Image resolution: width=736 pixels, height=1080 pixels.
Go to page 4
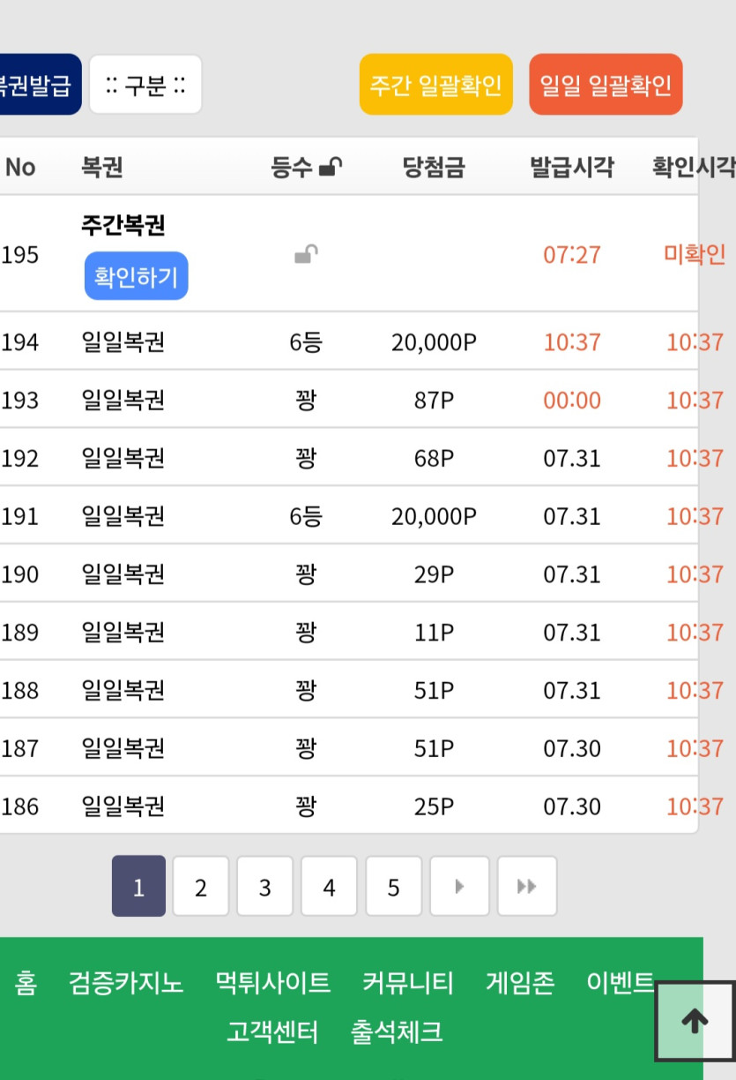coord(329,886)
